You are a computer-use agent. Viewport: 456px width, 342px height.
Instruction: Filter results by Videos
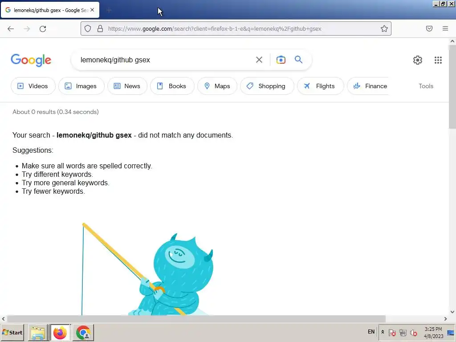(33, 86)
